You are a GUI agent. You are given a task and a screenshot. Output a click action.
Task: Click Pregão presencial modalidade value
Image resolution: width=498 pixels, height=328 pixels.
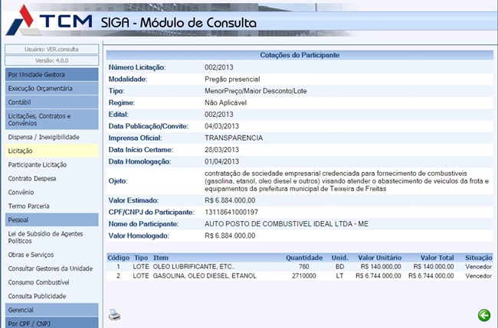pos(232,80)
